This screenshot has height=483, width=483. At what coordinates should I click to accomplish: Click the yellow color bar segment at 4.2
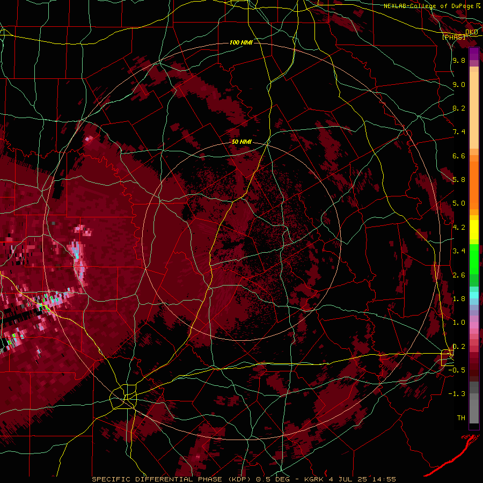pyautogui.click(x=474, y=230)
